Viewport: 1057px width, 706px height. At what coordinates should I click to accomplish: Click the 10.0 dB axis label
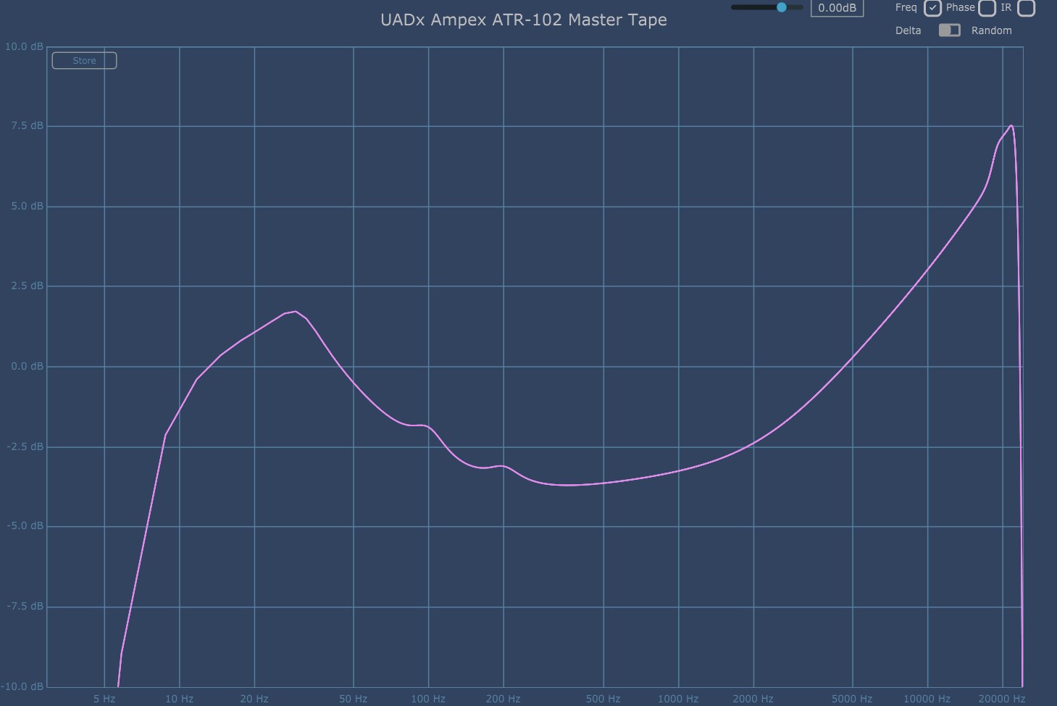24,46
